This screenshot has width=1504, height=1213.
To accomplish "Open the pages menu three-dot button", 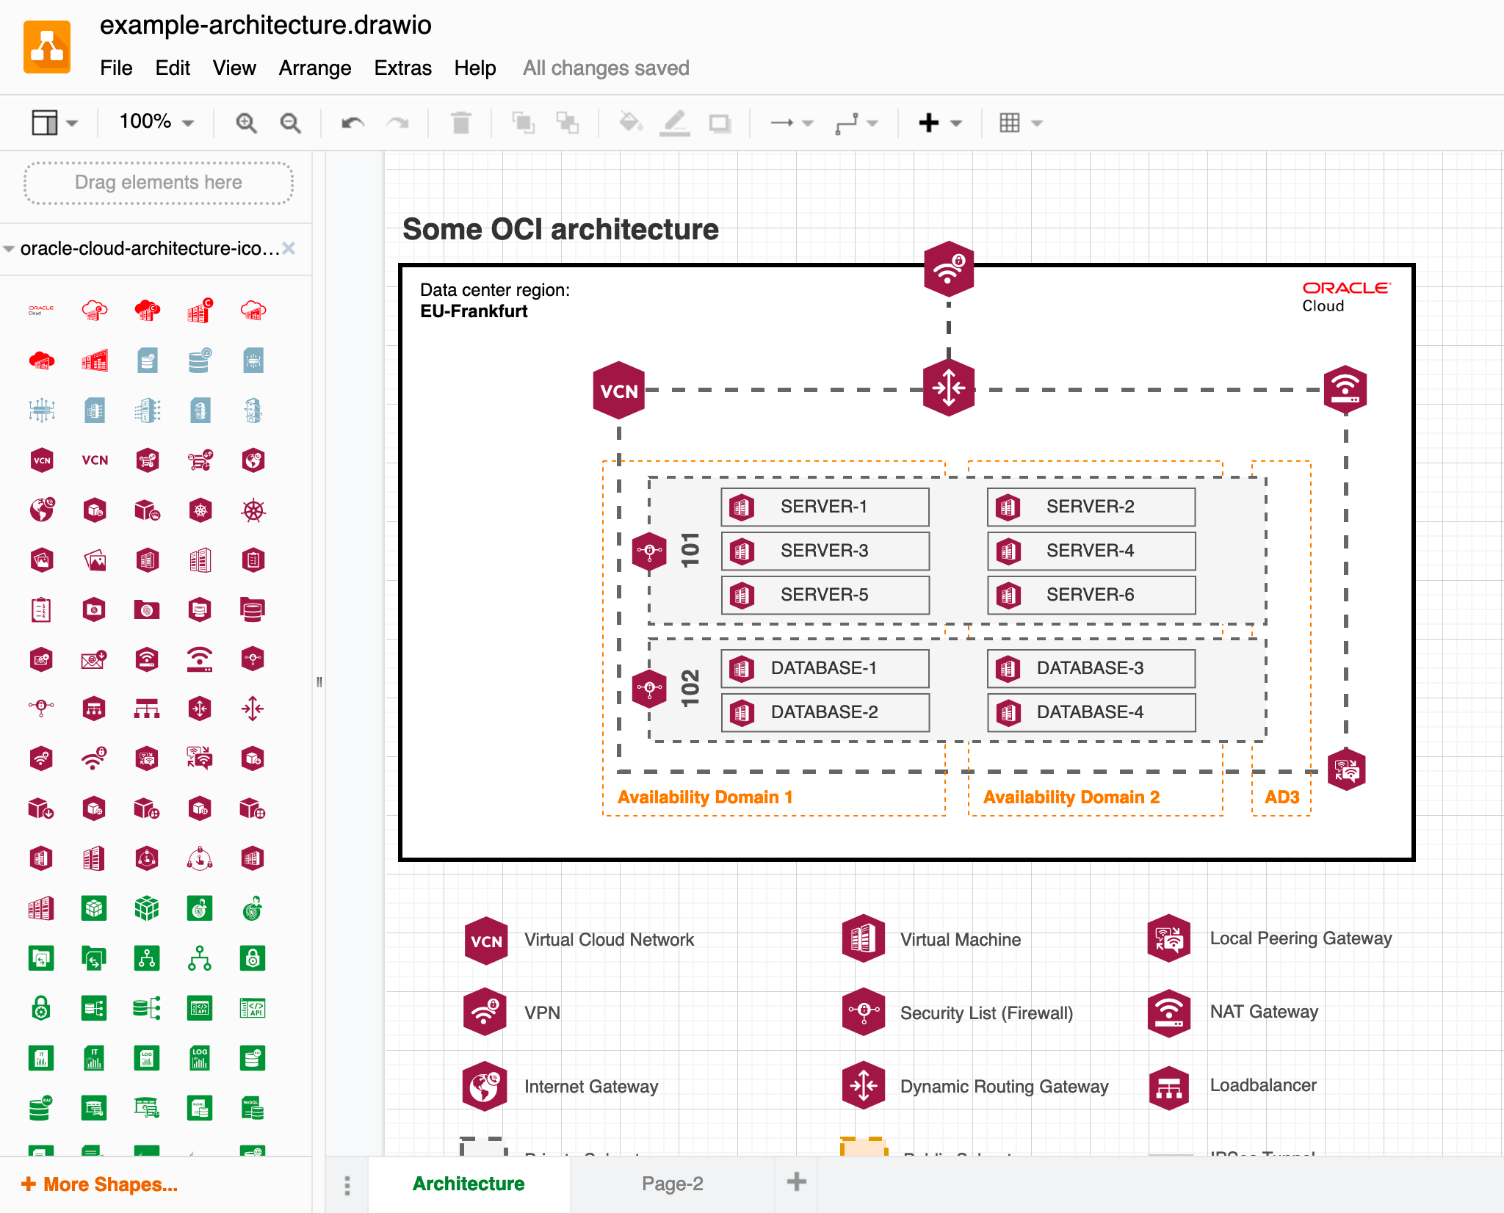I will [x=347, y=1184].
